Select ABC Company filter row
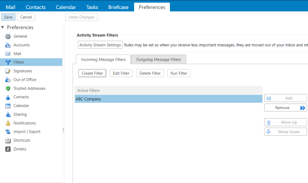This screenshot has width=308, height=183. [168, 99]
